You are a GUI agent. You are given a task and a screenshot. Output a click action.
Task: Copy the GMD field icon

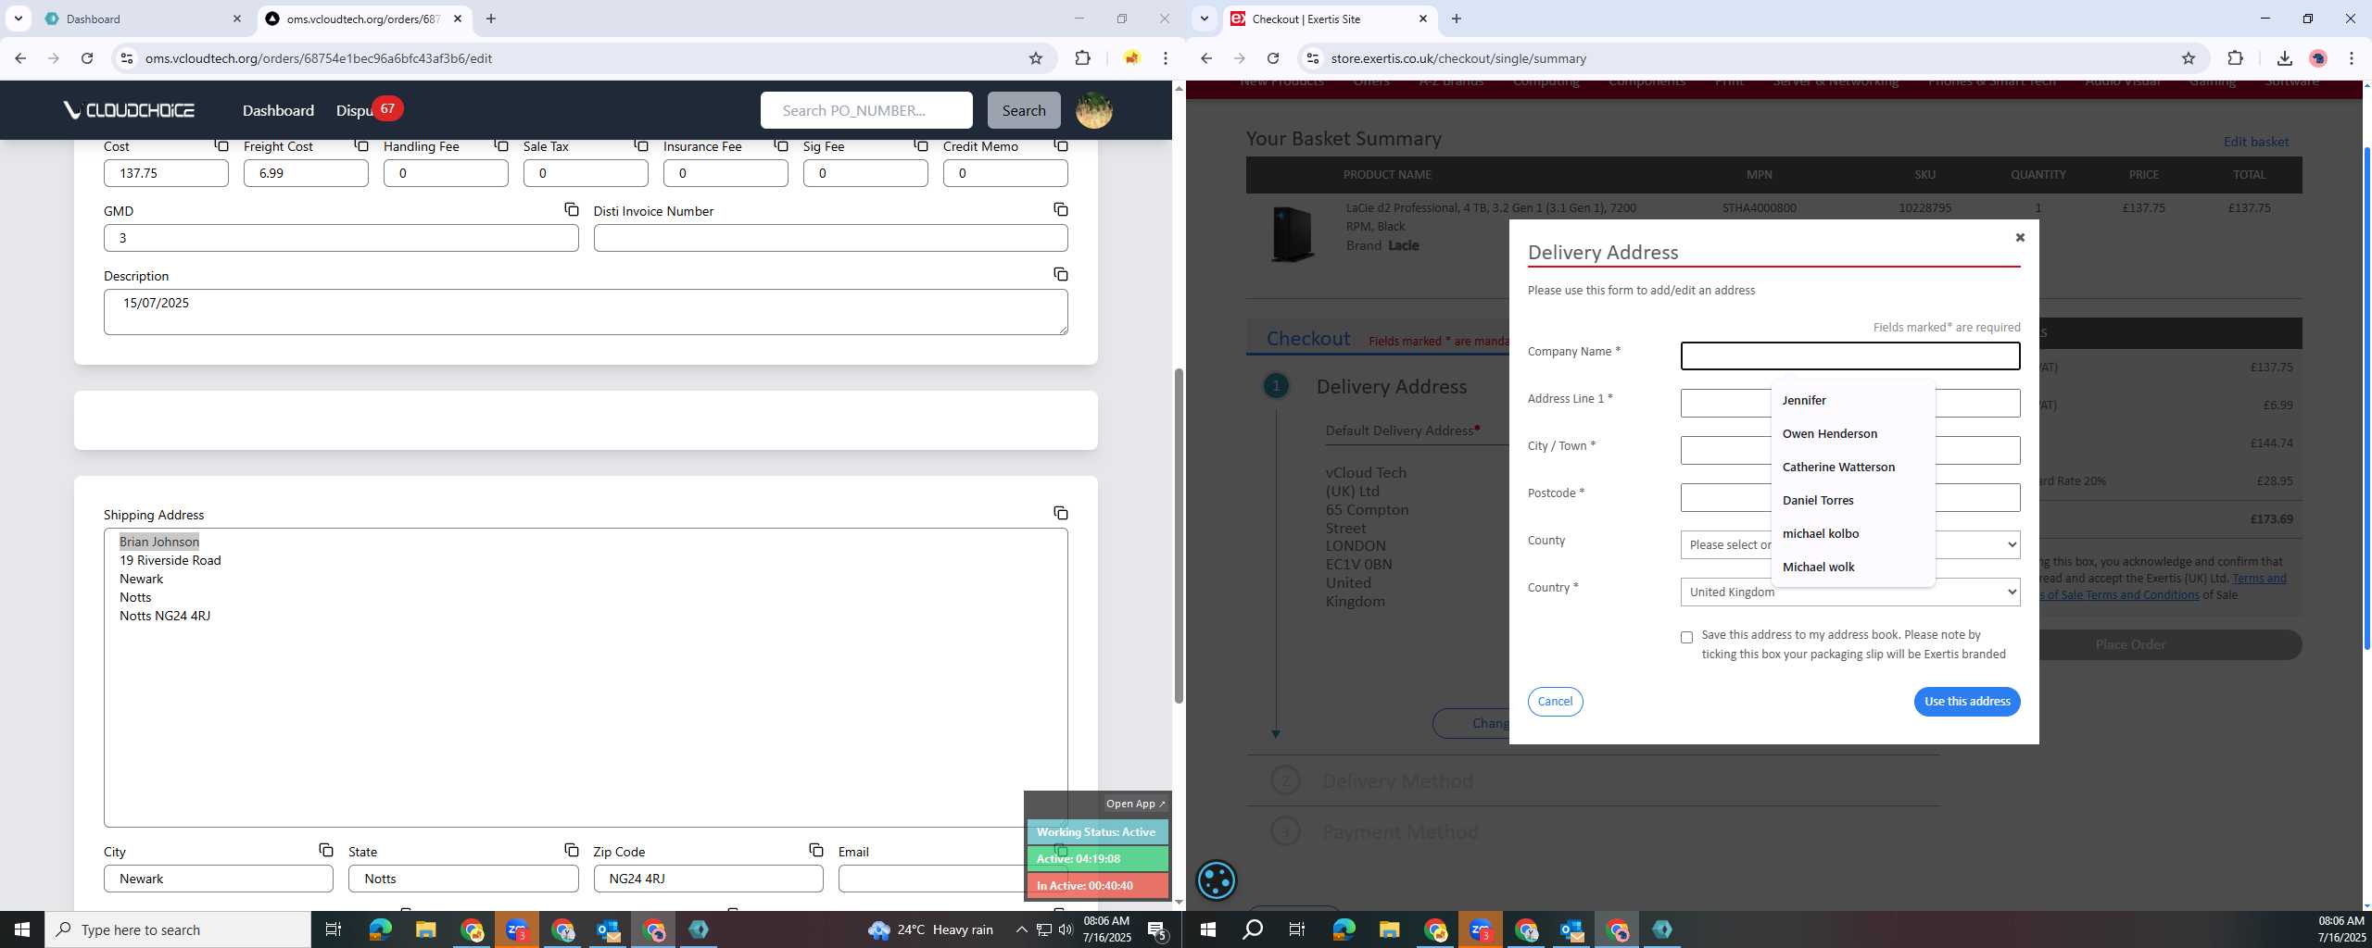coord(572,209)
